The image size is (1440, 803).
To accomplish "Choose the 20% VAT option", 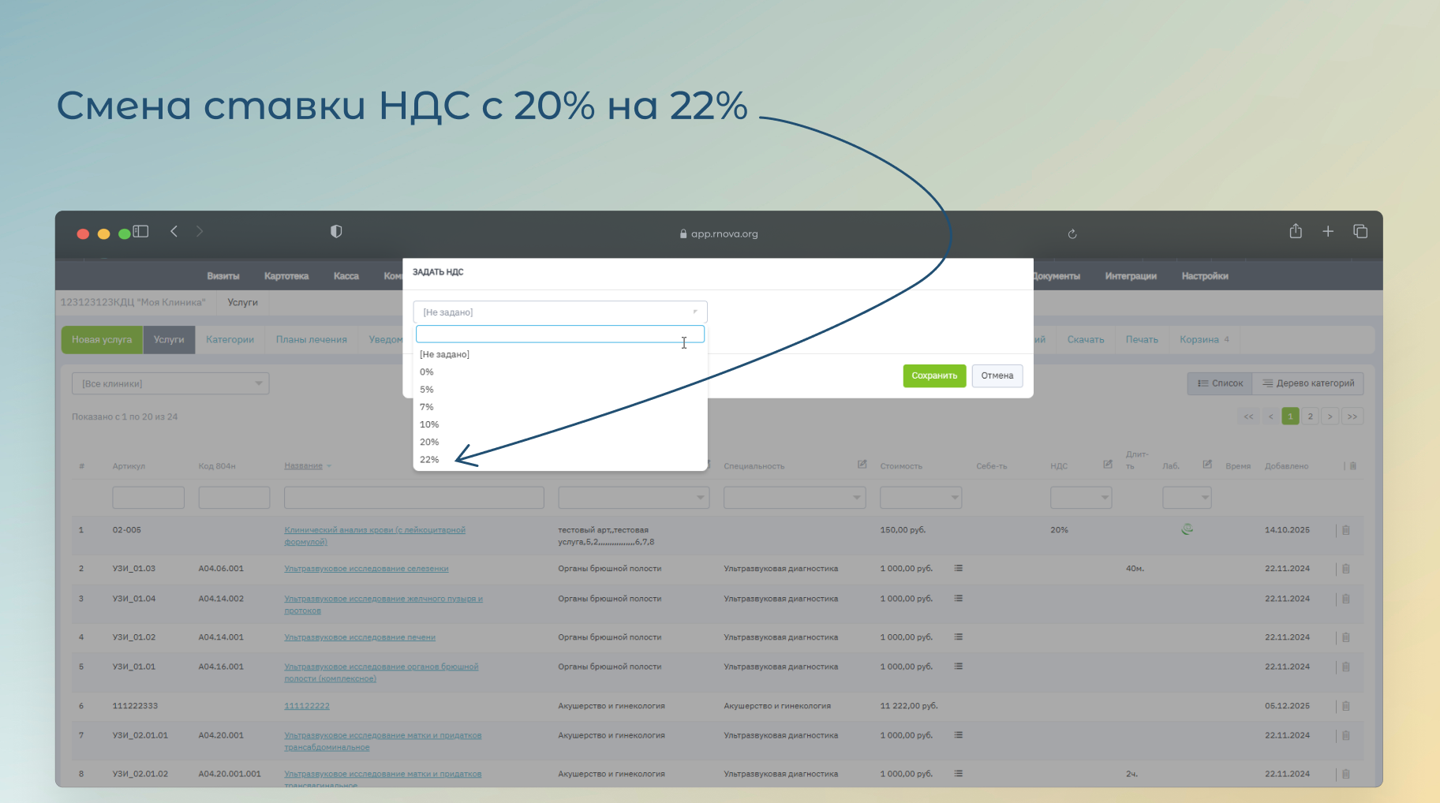I will (430, 443).
